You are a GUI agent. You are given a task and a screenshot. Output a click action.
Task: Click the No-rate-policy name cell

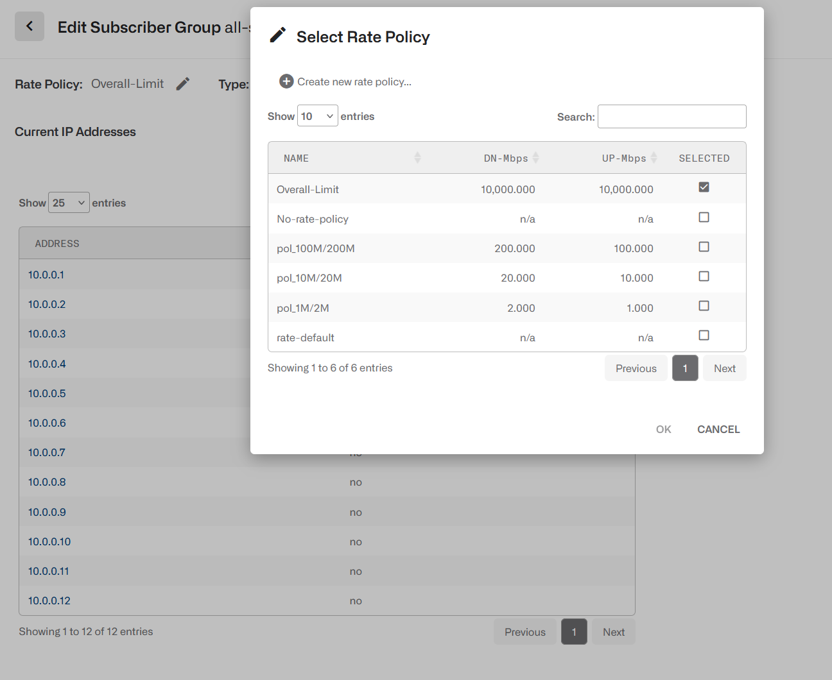[313, 219]
